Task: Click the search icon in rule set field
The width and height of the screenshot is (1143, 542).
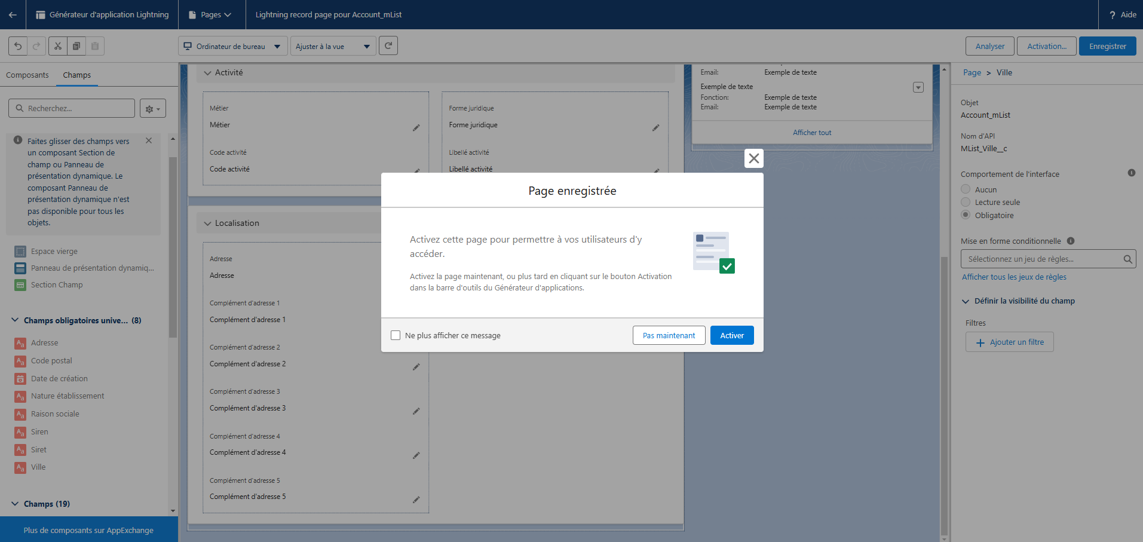Action: [1127, 259]
